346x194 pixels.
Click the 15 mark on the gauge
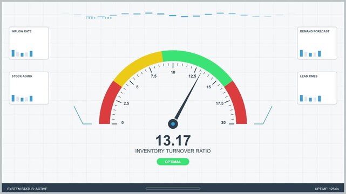tap(209, 87)
